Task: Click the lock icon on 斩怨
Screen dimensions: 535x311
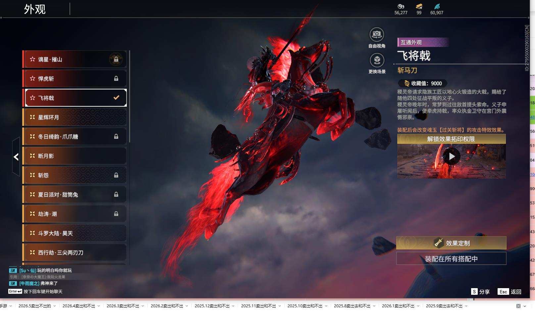Action: (116, 175)
